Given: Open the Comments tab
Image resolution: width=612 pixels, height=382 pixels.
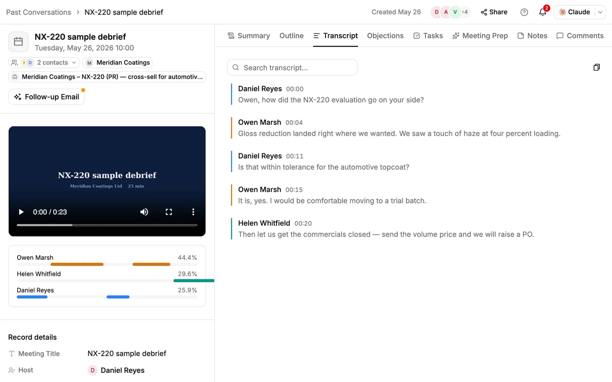Looking at the screenshot, I should [x=580, y=36].
